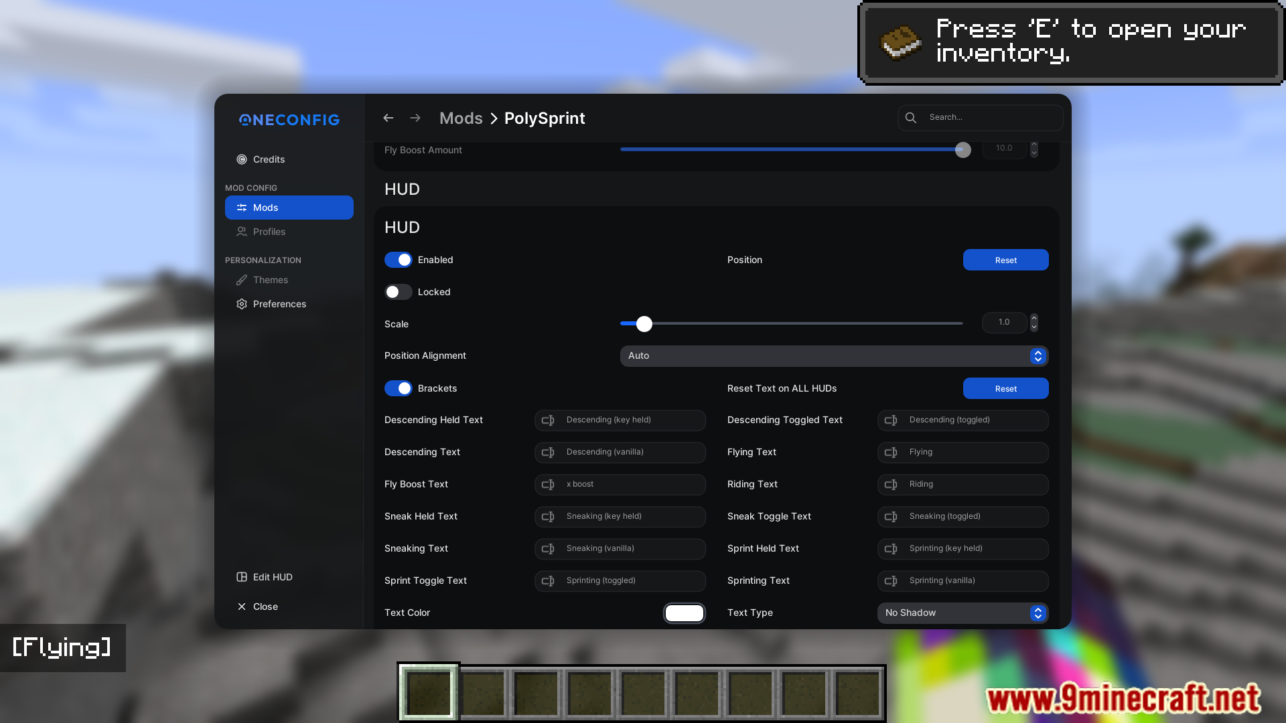Click text icon in Sprint Toggle Text field

point(548,581)
